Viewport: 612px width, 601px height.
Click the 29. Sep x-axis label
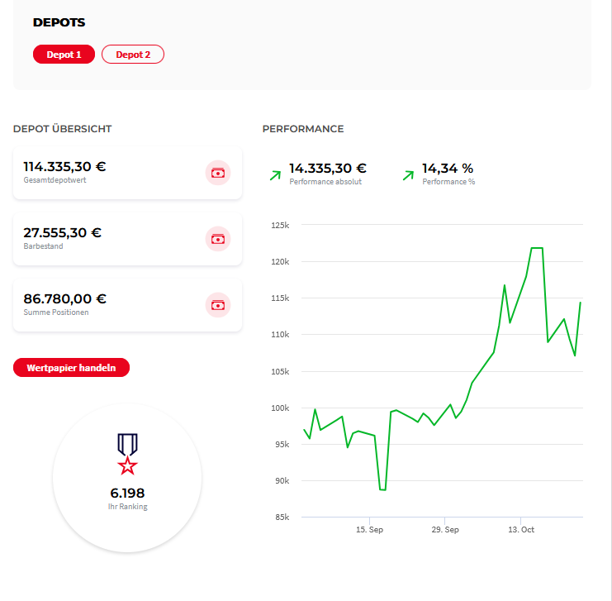point(445,530)
